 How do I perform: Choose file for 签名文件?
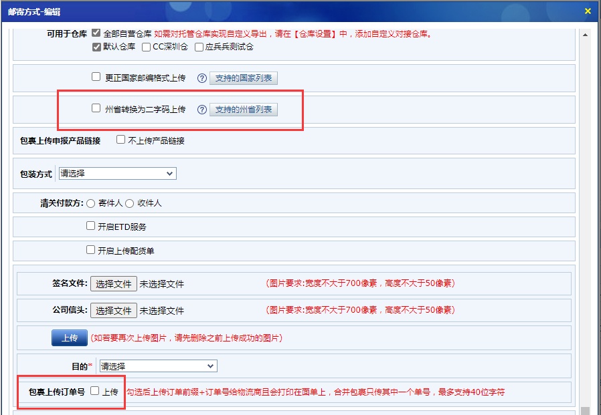[x=114, y=283]
